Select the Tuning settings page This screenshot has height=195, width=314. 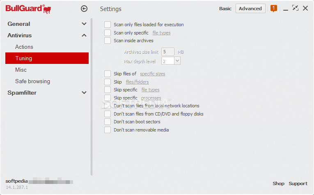click(x=47, y=58)
